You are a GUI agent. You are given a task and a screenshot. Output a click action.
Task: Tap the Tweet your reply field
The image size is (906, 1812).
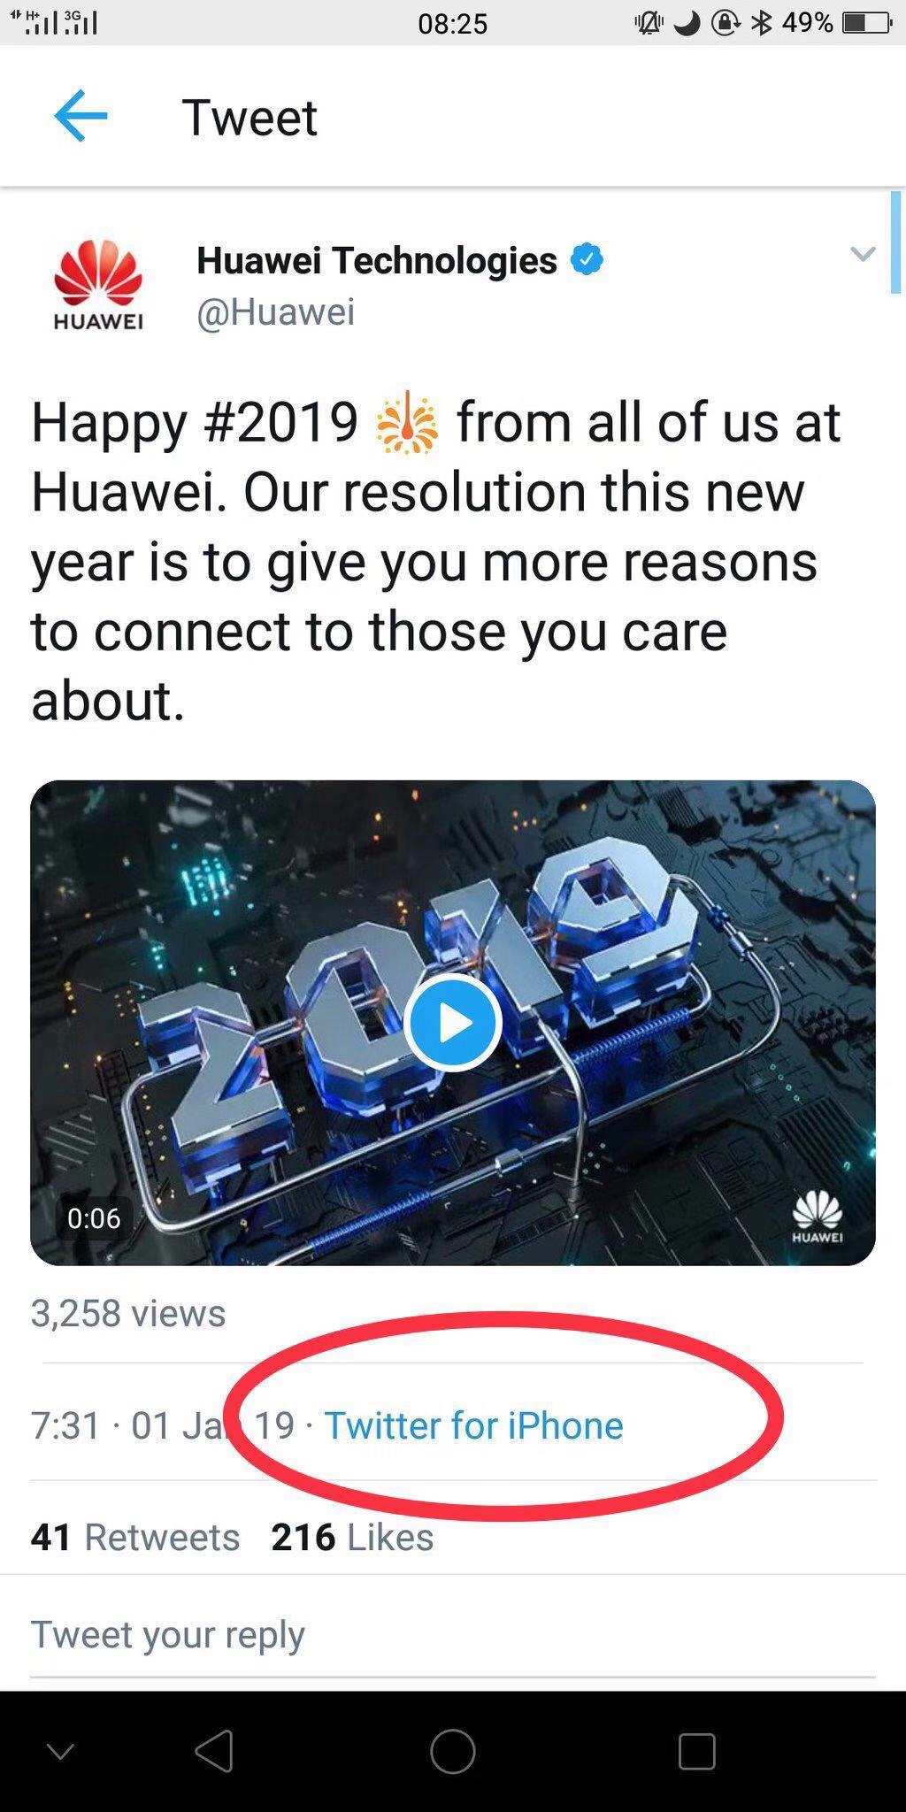(x=453, y=1635)
